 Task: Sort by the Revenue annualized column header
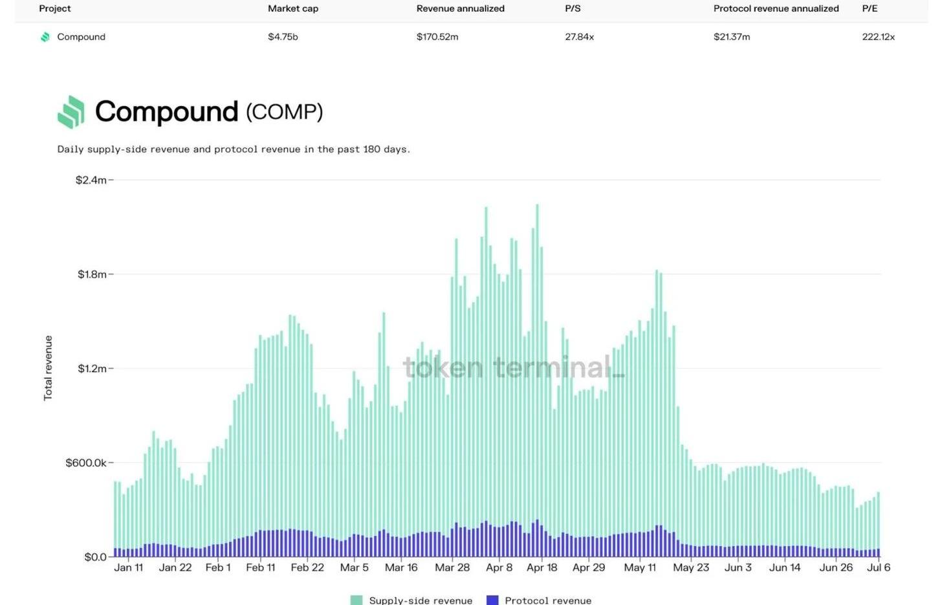pyautogui.click(x=460, y=8)
